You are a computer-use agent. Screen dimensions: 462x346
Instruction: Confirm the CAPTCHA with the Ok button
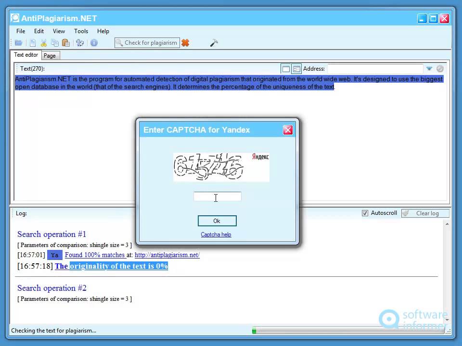coord(217,221)
